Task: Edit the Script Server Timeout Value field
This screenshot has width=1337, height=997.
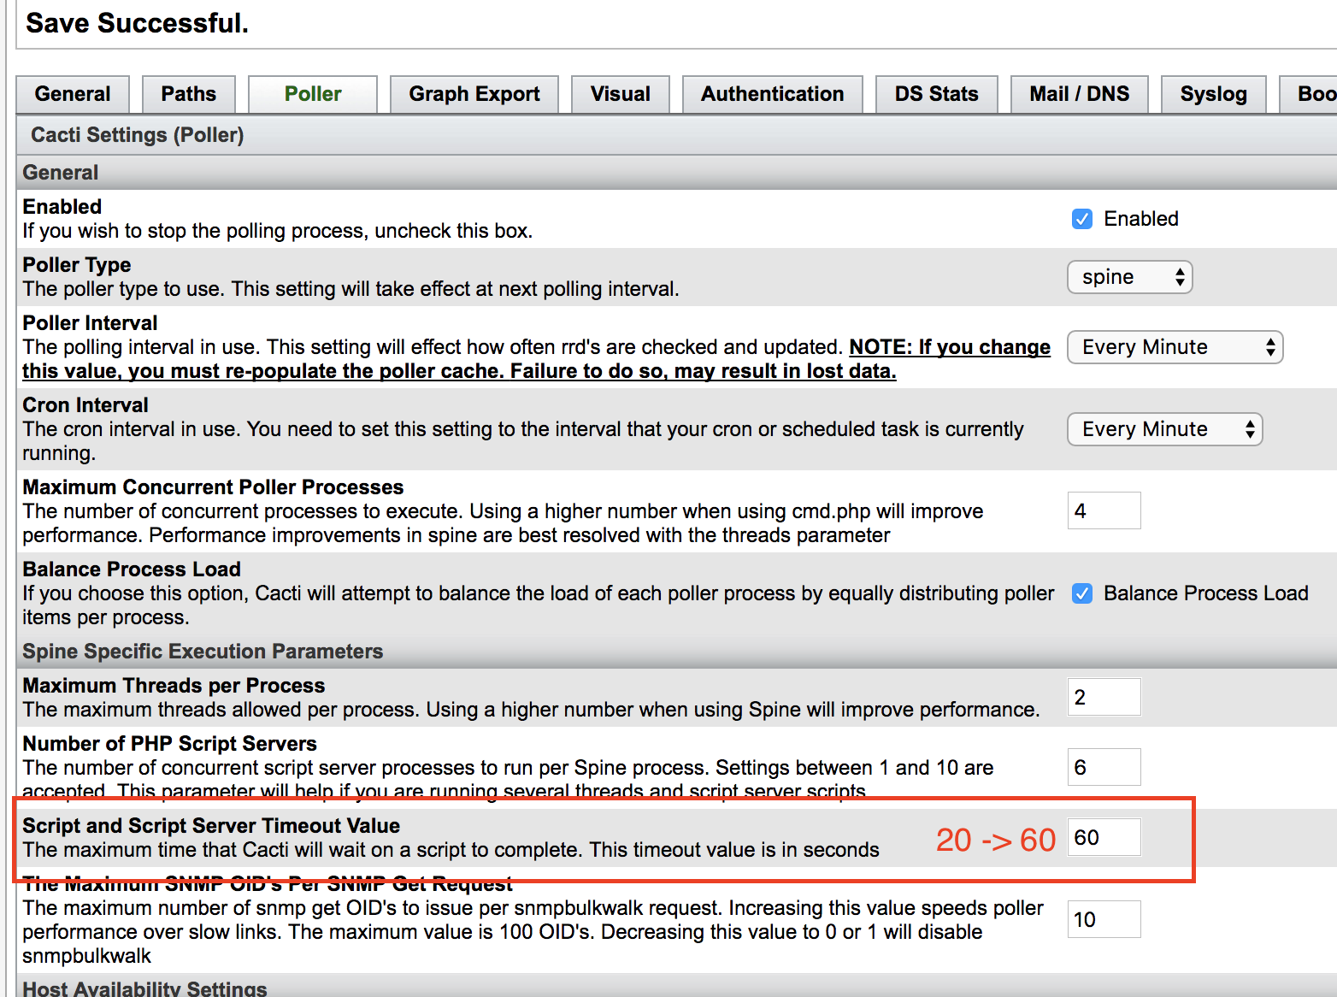Action: [x=1104, y=837]
